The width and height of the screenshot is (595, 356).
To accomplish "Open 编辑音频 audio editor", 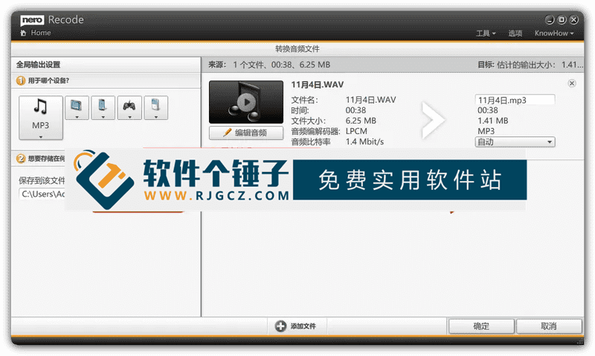I will click(246, 133).
